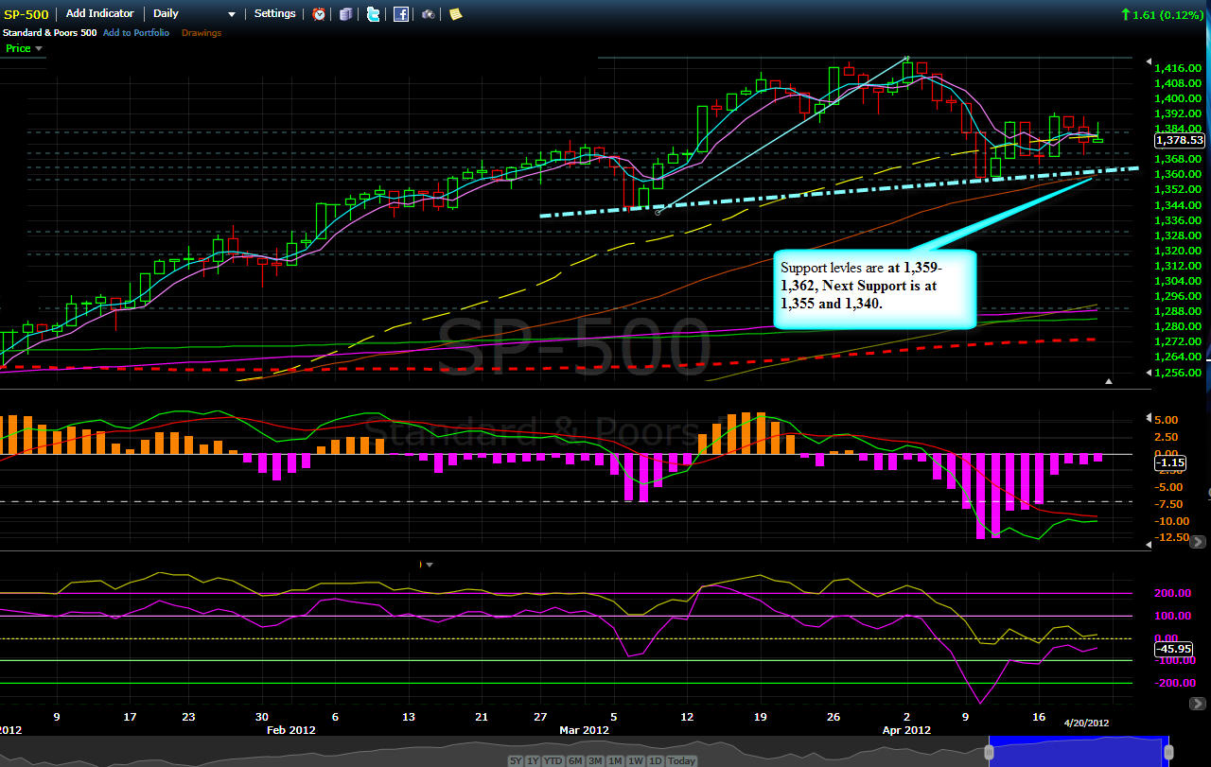Click the Drawings link
Image resolution: width=1211 pixels, height=767 pixels.
pos(202,33)
